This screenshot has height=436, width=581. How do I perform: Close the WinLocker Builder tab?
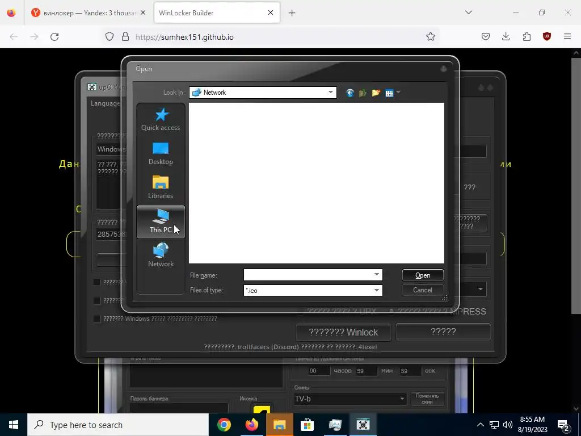tap(271, 12)
